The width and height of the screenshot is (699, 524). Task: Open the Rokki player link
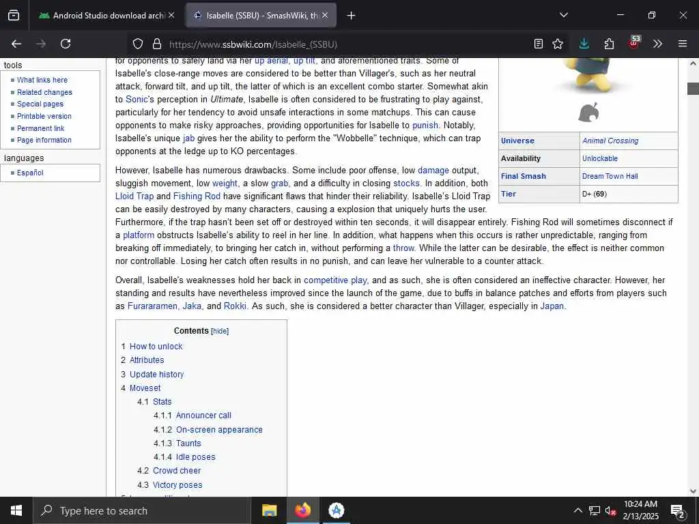tap(235, 306)
